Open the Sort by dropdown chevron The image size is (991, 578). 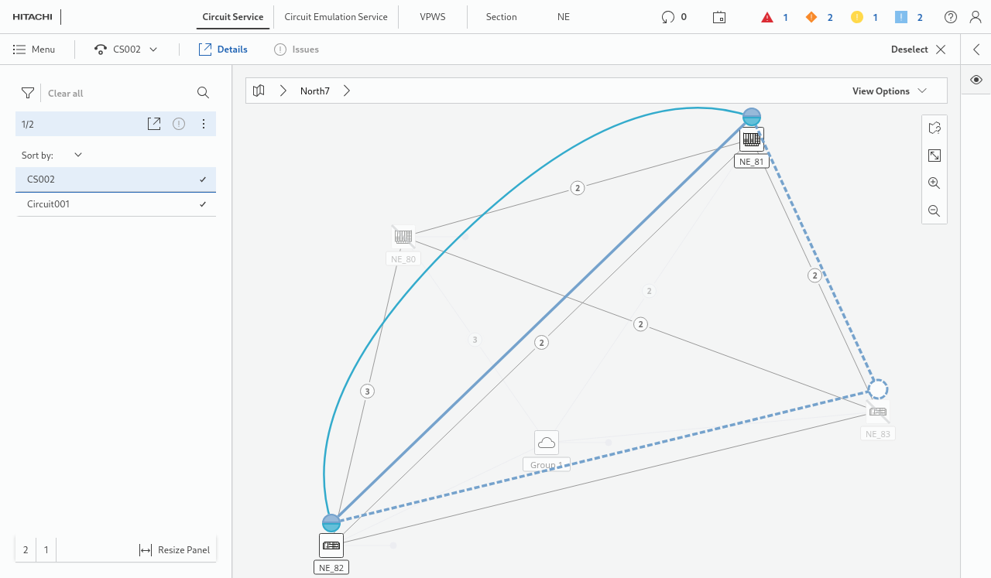coord(78,155)
